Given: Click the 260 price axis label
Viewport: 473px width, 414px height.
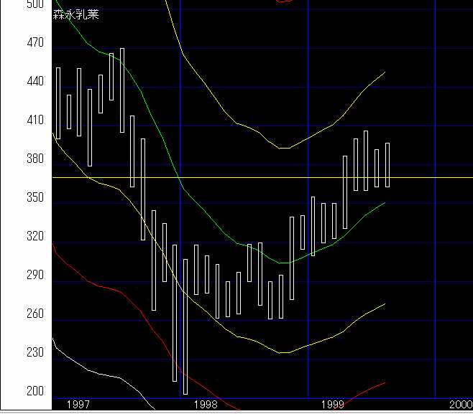Looking at the screenshot, I should (x=35, y=314).
